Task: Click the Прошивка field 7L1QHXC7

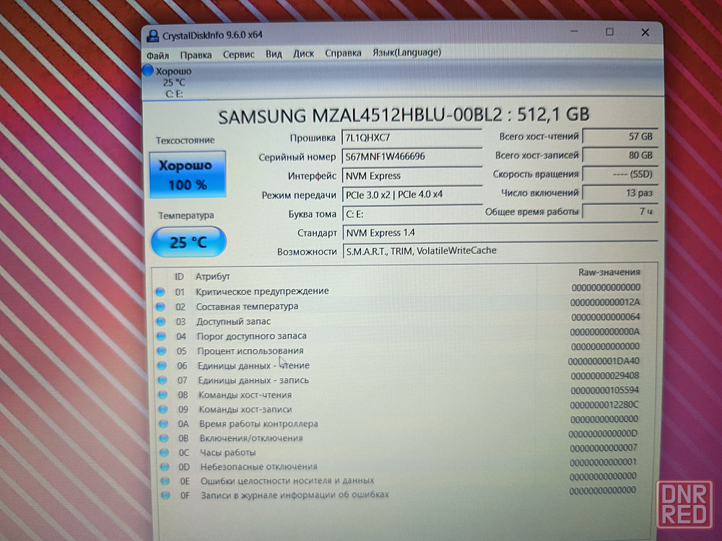Action: click(412, 138)
